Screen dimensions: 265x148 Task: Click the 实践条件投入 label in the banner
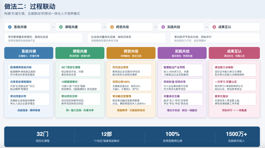click(x=236, y=141)
